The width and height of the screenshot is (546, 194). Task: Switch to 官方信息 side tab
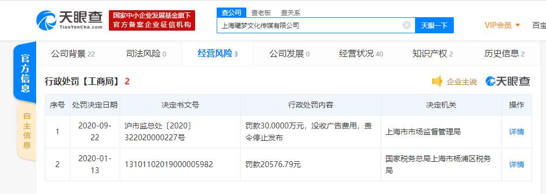[25, 73]
